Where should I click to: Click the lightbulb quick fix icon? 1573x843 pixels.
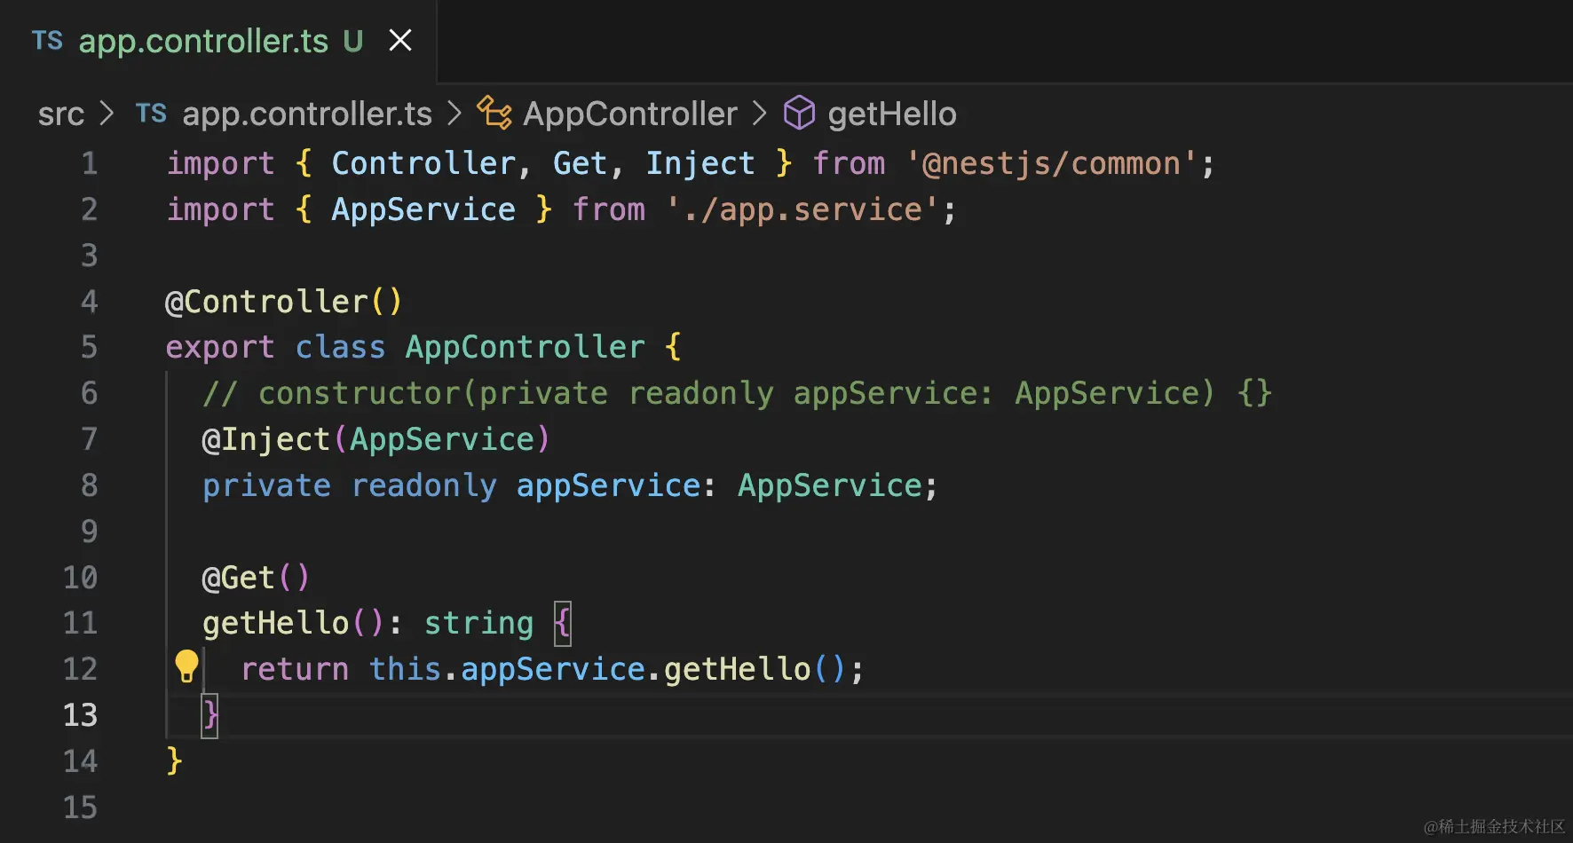tap(186, 666)
